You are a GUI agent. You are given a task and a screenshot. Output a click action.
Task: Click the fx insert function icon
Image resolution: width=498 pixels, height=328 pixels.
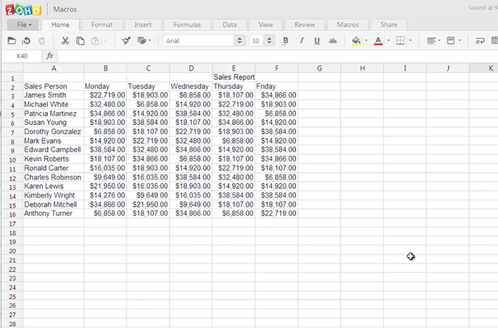[49, 56]
